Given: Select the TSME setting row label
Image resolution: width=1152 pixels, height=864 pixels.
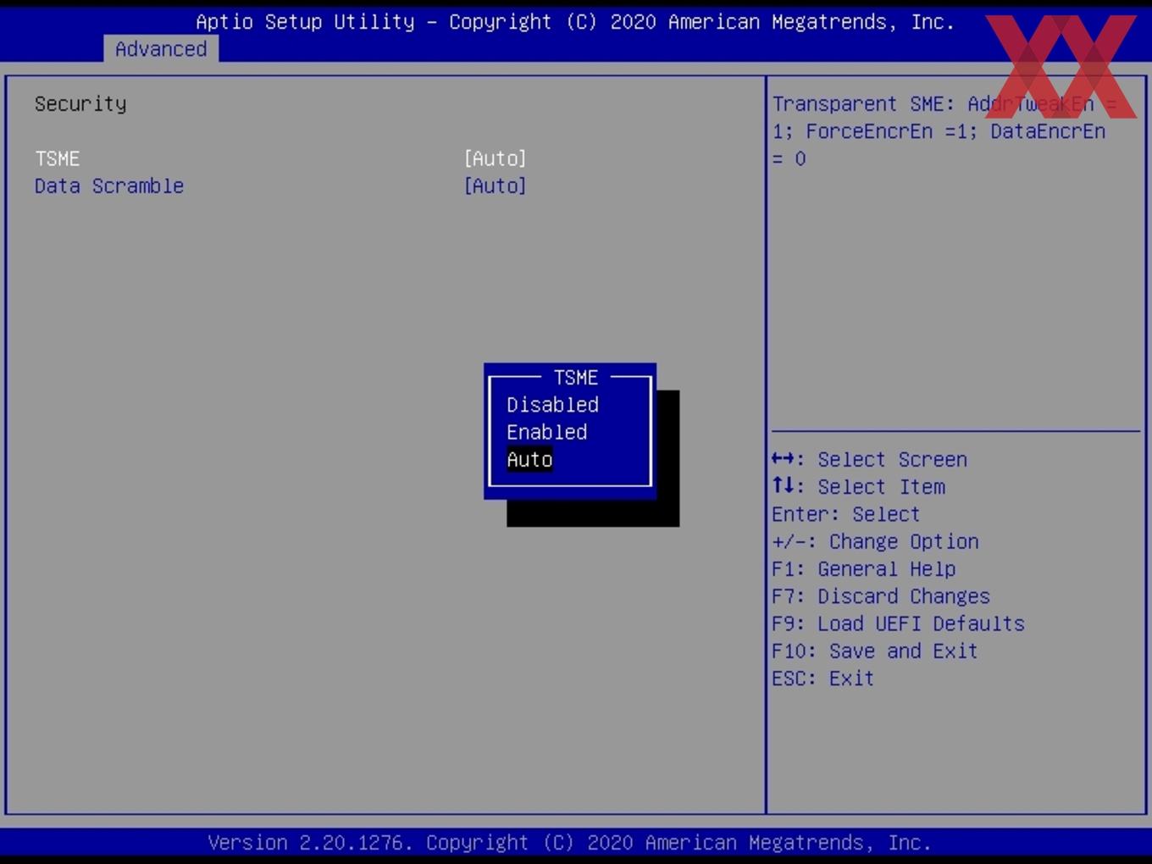Looking at the screenshot, I should (x=57, y=158).
